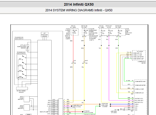Screen dimensions: 156x115
Task: Click the IPDM E/R module description text
Action: tap(93, 34)
